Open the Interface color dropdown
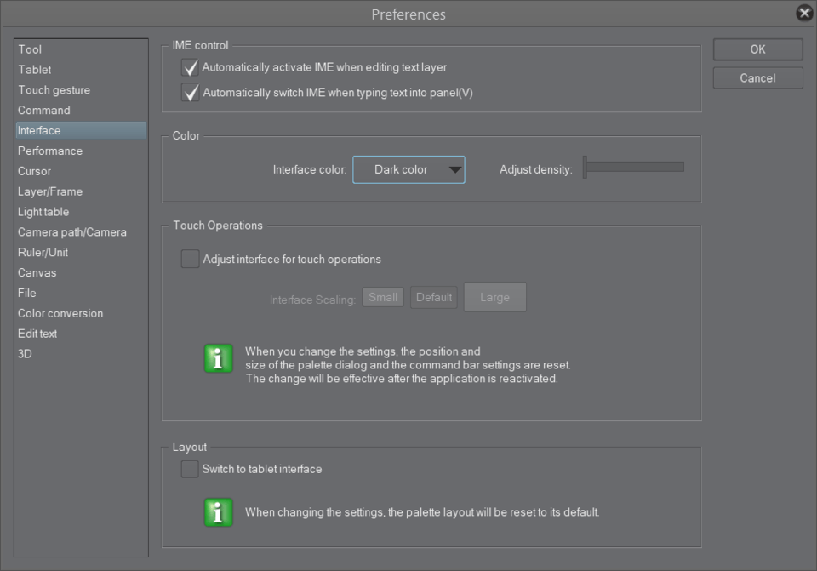This screenshot has width=817, height=571. point(409,170)
